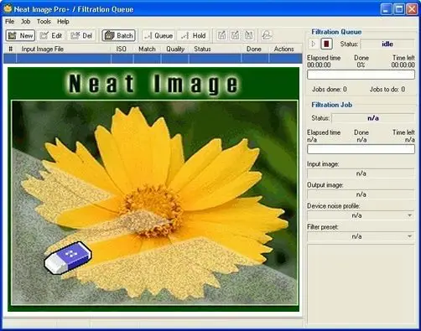This screenshot has height=331, width=421.
Task: Open the Tools menu
Action: (x=44, y=22)
